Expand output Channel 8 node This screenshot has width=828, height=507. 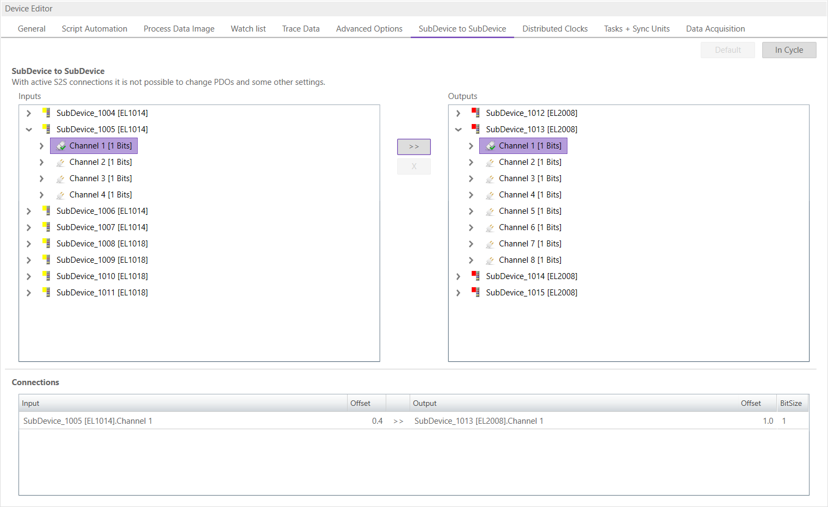click(x=471, y=260)
